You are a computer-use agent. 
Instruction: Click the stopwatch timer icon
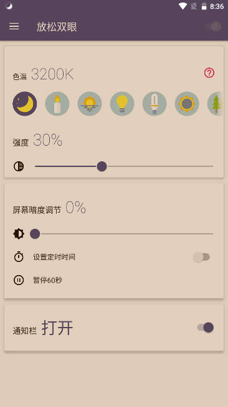19,257
